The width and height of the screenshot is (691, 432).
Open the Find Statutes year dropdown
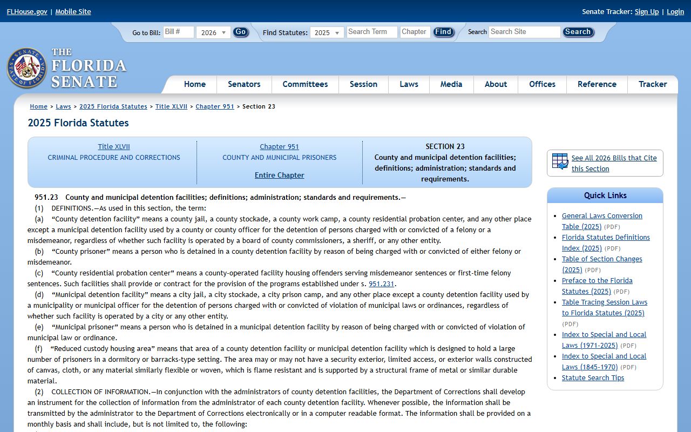point(327,32)
